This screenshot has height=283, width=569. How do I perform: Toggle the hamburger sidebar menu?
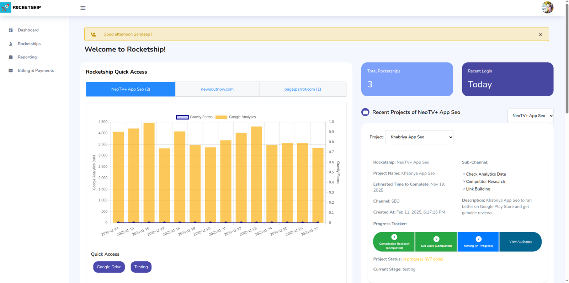(83, 8)
